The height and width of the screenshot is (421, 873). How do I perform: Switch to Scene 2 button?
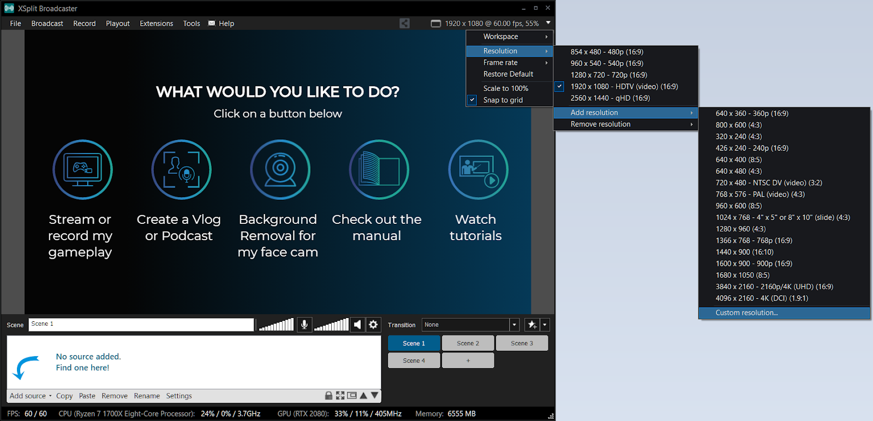point(468,343)
